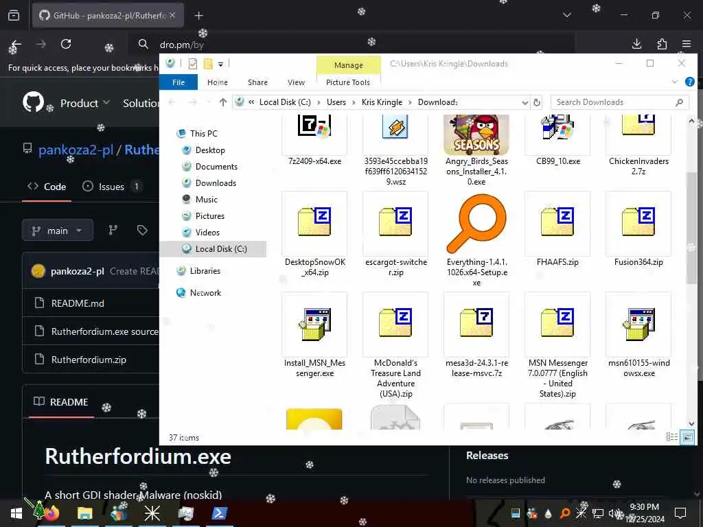Go up one folder level in Explorer
Screen dimensions: 703x527
click(223, 103)
